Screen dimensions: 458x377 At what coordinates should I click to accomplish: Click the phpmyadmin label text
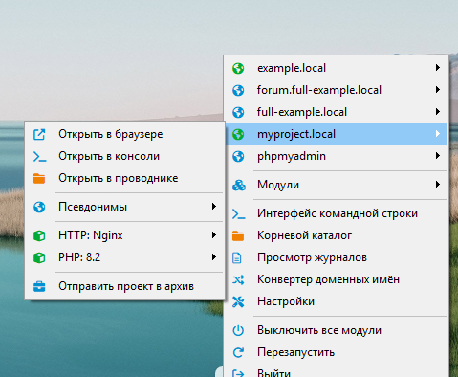[x=292, y=157]
